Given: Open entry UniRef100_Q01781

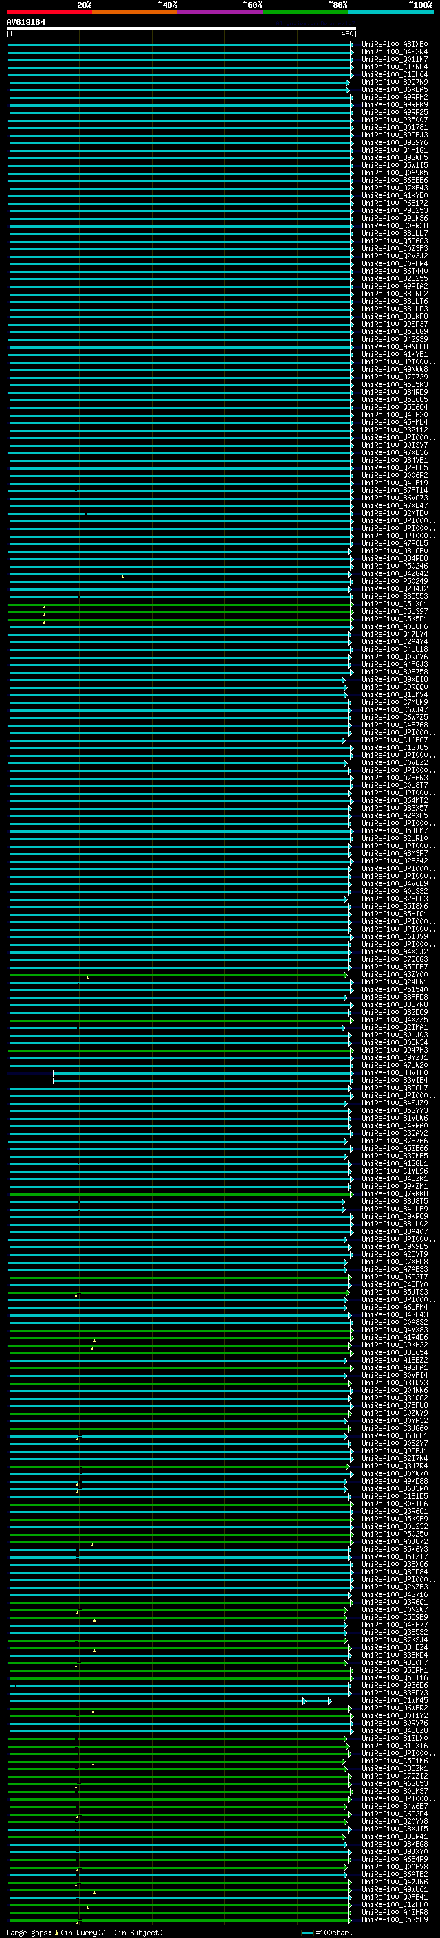Looking at the screenshot, I should (x=394, y=127).
